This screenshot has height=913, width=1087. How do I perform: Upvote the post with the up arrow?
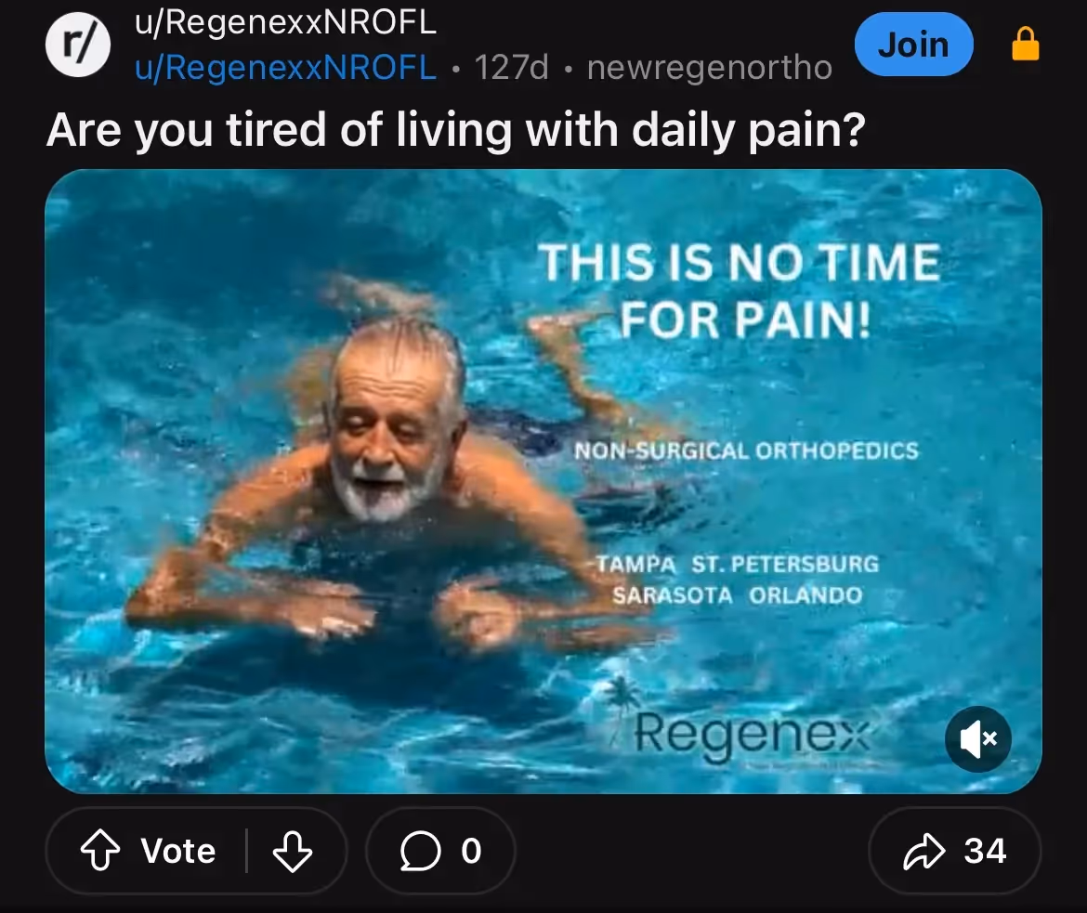pos(100,850)
